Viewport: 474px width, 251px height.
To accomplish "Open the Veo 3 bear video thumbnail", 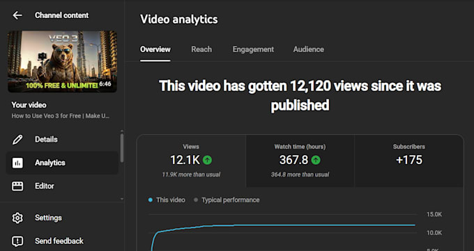I will (62, 61).
